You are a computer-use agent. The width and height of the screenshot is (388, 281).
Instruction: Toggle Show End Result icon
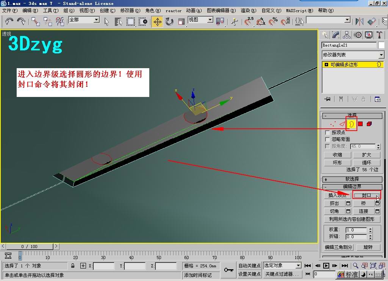point(341,99)
